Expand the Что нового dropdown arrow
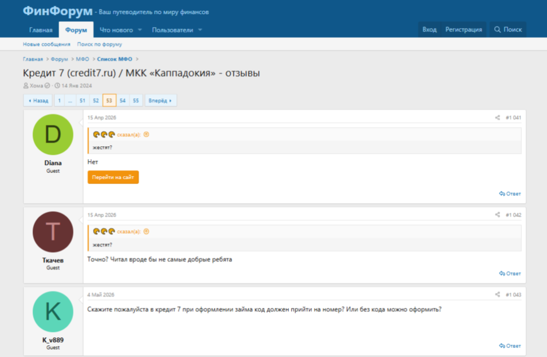This screenshot has width=547, height=357. 140,30
